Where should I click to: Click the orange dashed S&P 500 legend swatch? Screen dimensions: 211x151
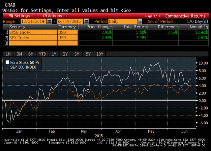coord(7,67)
